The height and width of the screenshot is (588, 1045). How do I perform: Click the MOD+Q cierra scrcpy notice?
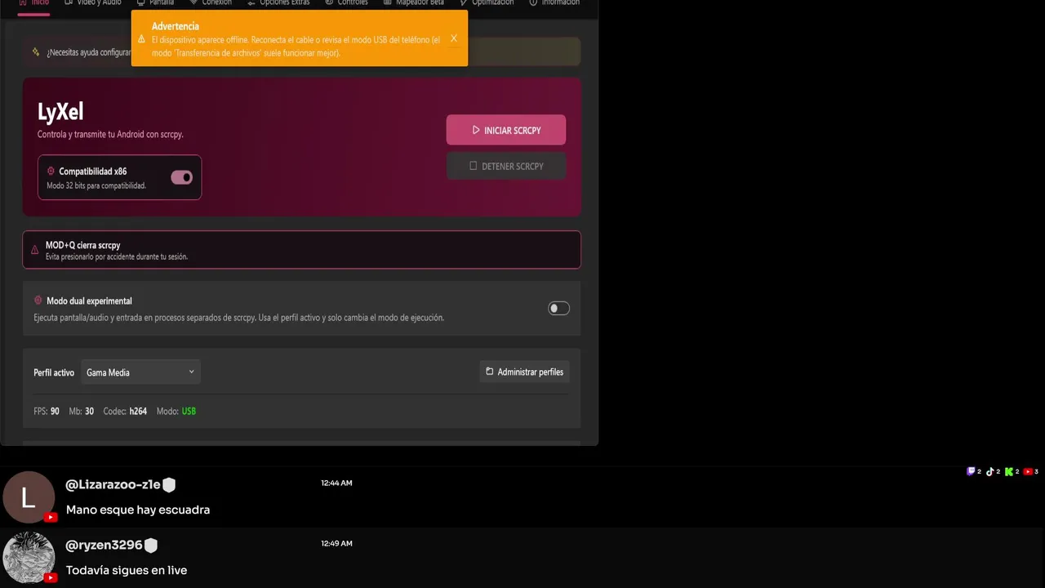tap(301, 250)
